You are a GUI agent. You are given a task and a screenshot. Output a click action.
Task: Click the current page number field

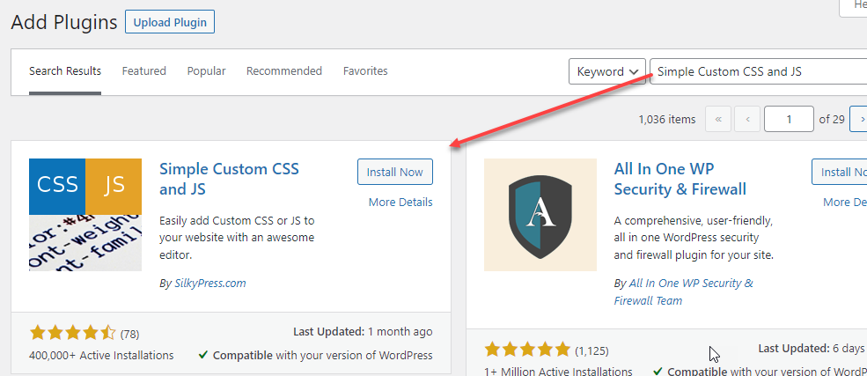tap(789, 119)
